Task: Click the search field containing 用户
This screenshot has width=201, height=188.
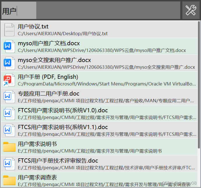Action: pyautogui.click(x=91, y=10)
